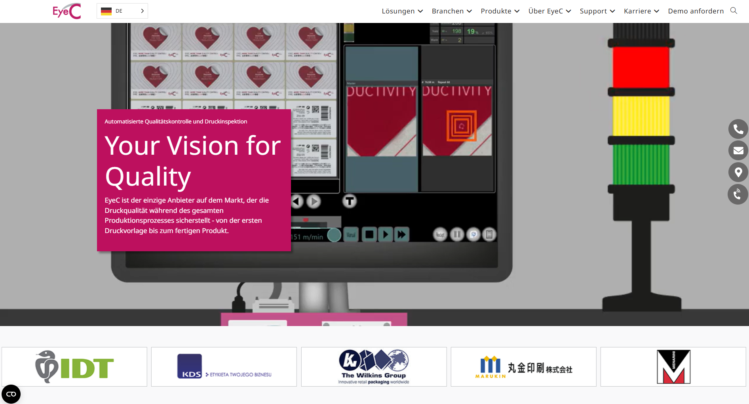Click the chevron next to Über EyeC
Image resolution: width=749 pixels, height=404 pixels.
(568, 11)
